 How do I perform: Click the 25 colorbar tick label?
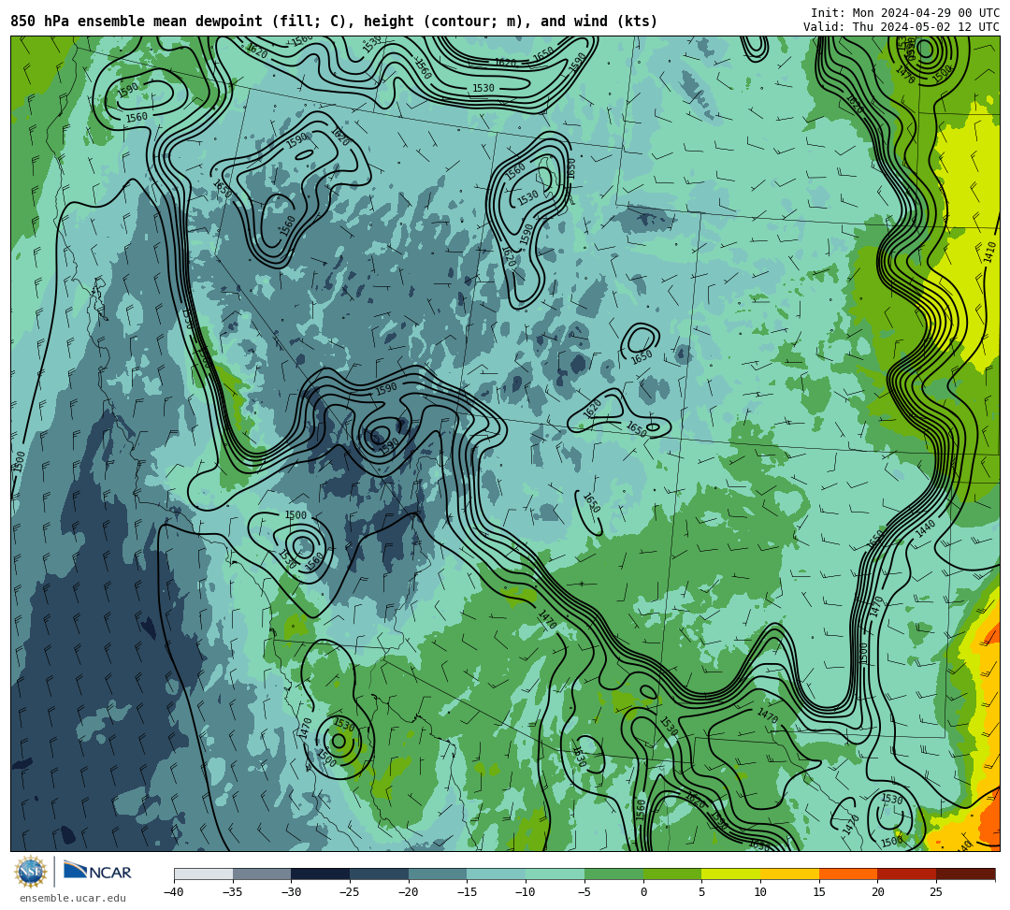(x=936, y=892)
